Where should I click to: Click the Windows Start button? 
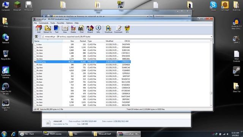point(4,134)
